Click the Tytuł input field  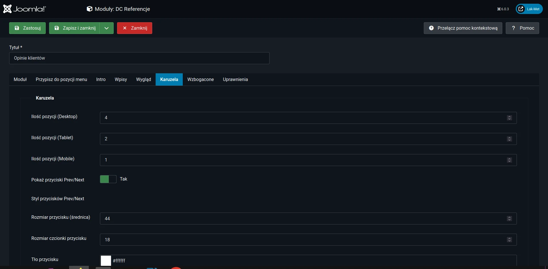139,58
